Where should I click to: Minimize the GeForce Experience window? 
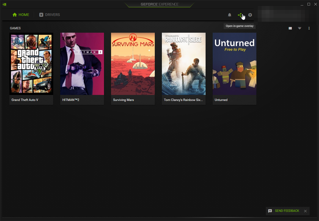coord(302,4)
